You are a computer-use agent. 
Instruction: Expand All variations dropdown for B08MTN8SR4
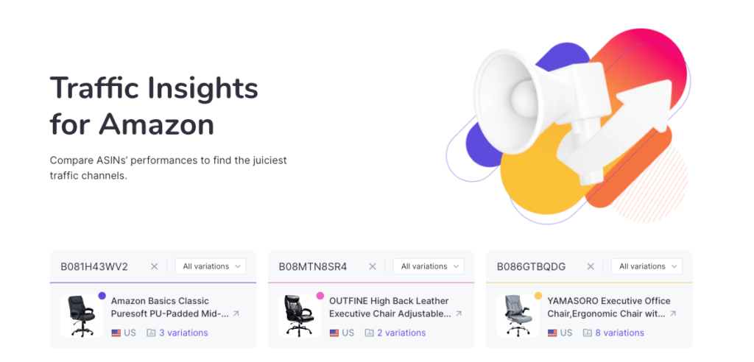click(429, 266)
